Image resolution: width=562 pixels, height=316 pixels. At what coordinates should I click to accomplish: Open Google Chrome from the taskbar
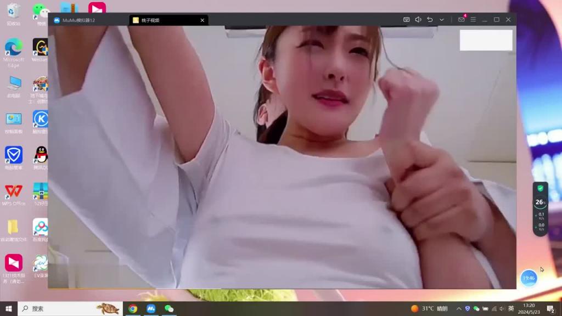133,308
